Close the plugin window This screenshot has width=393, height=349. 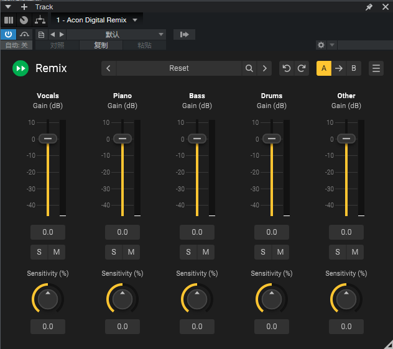click(386, 7)
